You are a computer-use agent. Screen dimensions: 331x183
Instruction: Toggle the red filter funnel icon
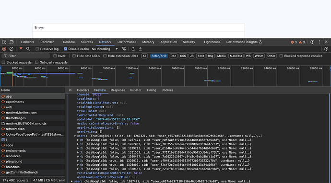[x=21, y=49]
